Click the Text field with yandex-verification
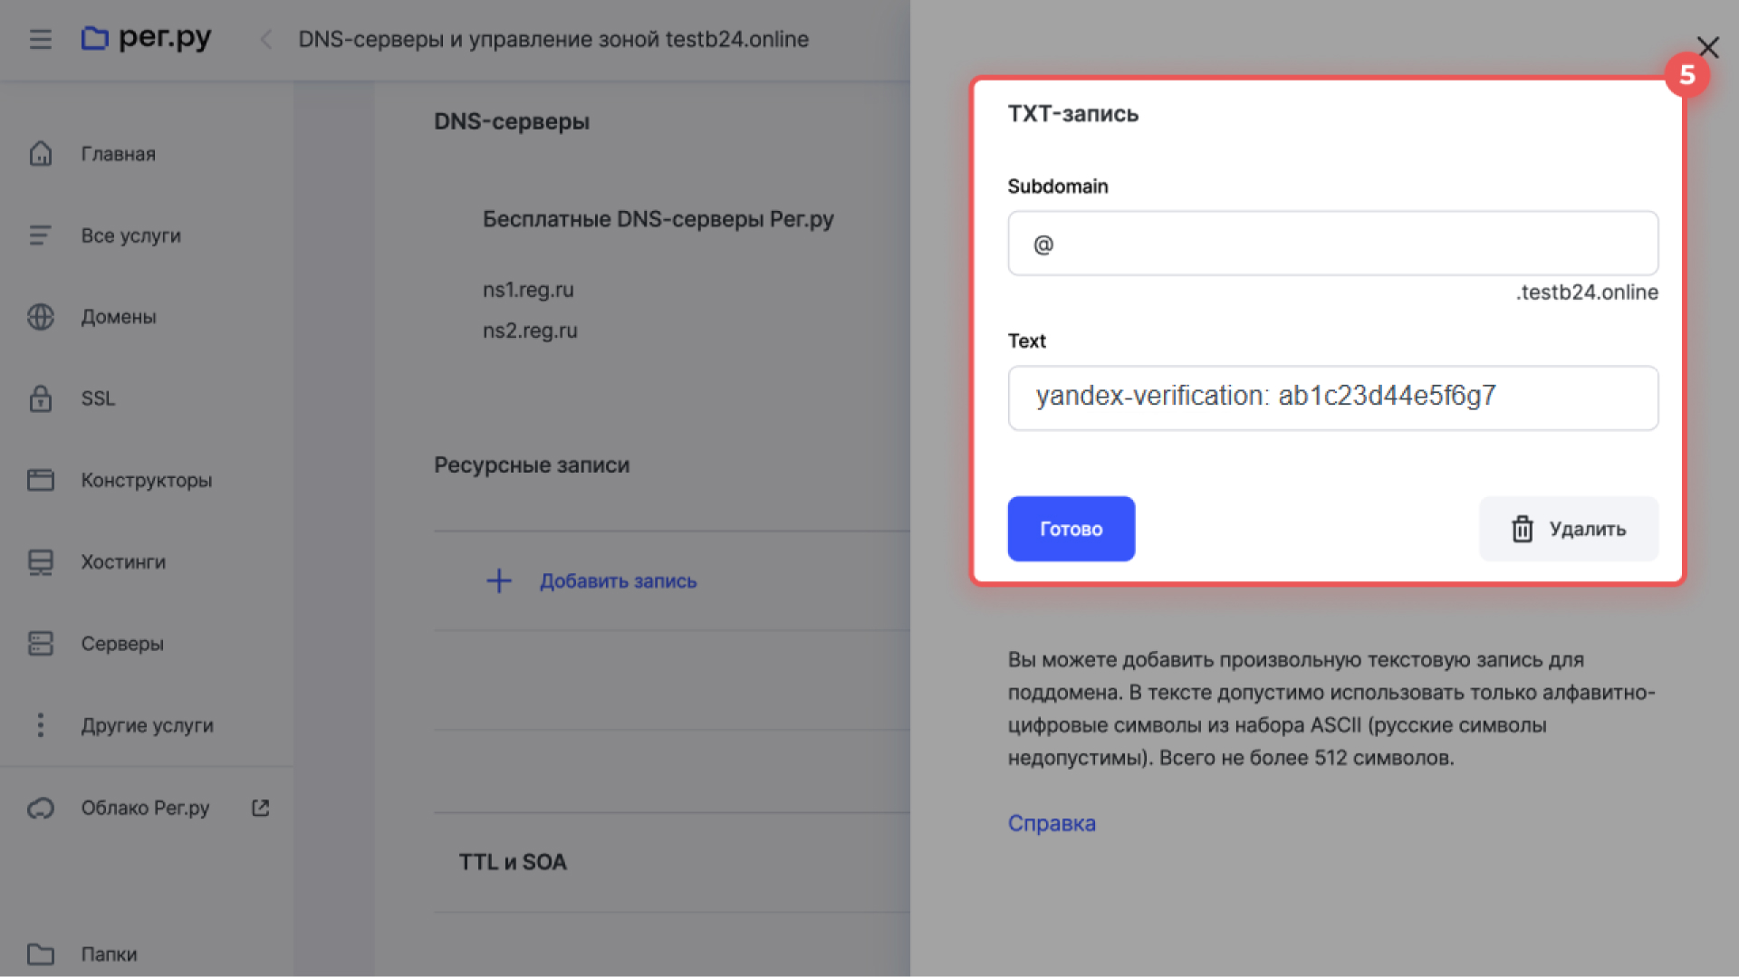 click(x=1332, y=398)
